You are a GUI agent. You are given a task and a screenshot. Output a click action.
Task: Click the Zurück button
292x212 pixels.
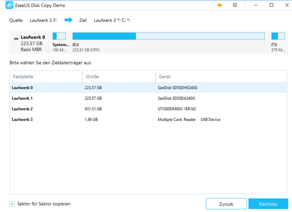[x=226, y=204]
